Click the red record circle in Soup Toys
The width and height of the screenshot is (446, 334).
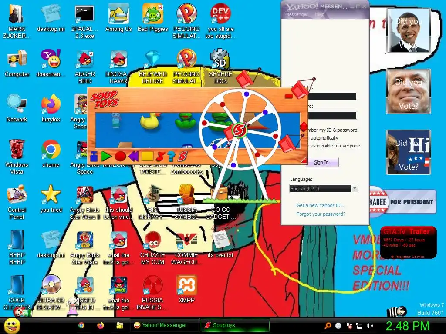coord(120,156)
